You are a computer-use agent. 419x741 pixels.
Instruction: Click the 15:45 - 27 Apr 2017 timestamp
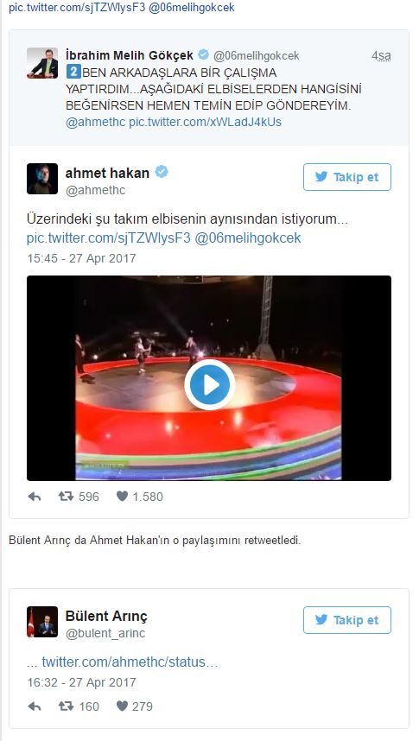81,258
